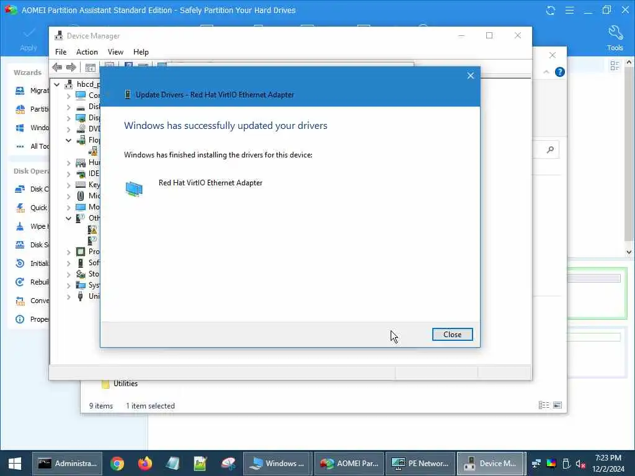Screen dimensions: 635x476
Task: Open Disk Copy wizard in AOMEI sidebar
Action: [x=32, y=189]
